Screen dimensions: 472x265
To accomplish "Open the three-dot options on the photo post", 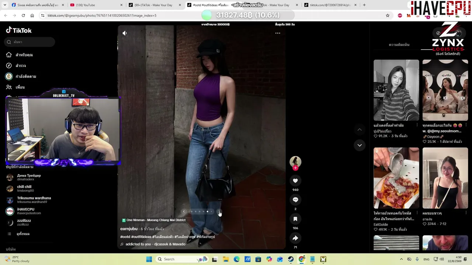I will (278, 33).
